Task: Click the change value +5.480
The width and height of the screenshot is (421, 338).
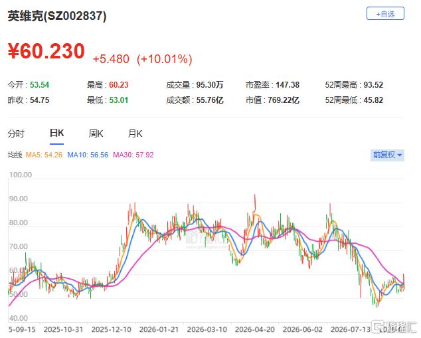Action: [111, 59]
